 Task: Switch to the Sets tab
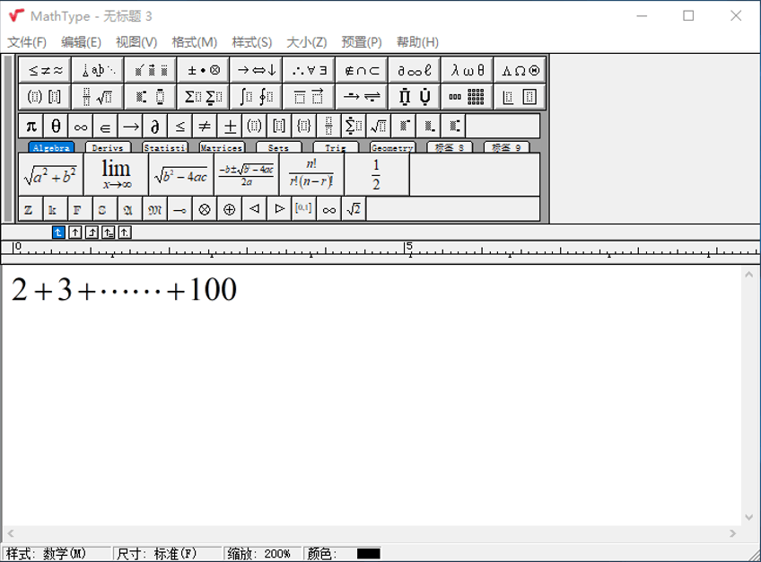pos(278,147)
